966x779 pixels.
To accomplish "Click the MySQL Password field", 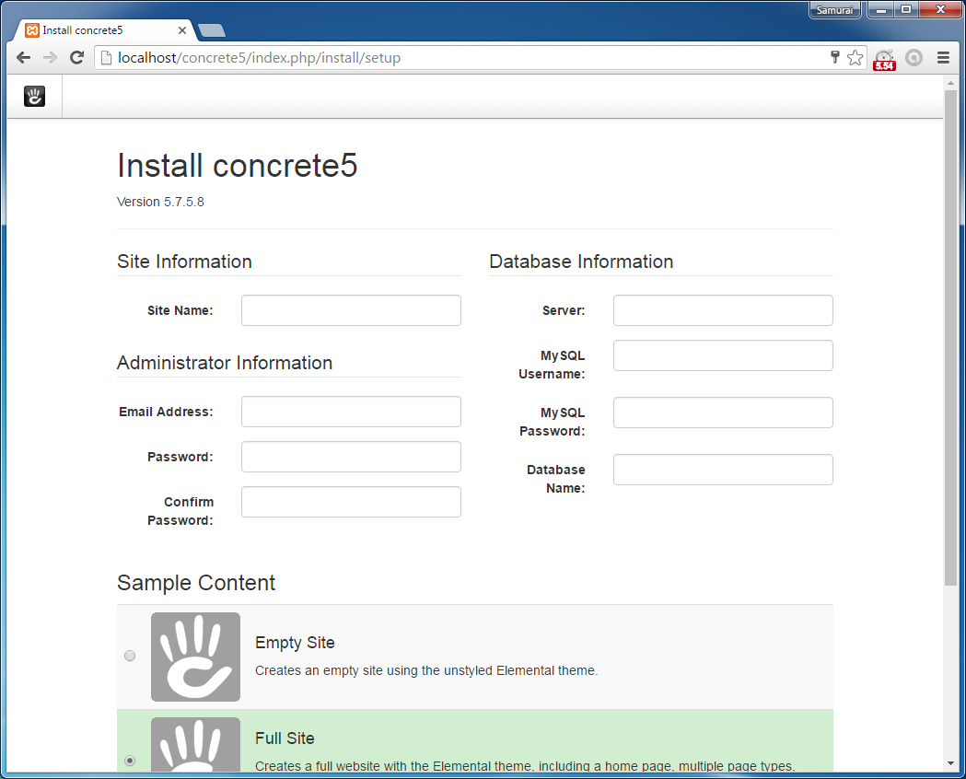I will 723,413.
